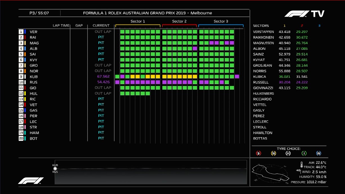
Task: Click the TRACK: 44.0°c reading
Action: (x=315, y=167)
